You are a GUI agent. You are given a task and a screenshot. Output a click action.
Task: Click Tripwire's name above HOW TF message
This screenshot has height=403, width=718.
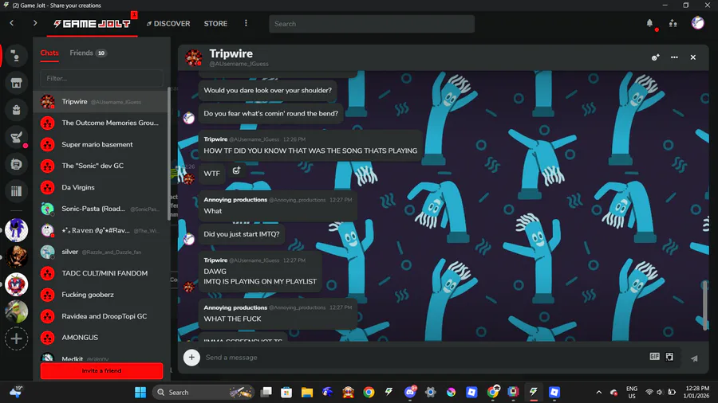(x=215, y=139)
